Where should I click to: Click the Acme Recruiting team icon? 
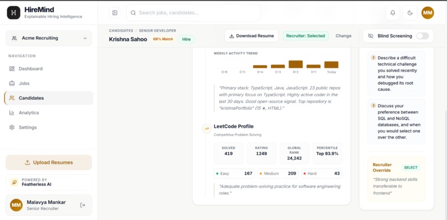14,38
